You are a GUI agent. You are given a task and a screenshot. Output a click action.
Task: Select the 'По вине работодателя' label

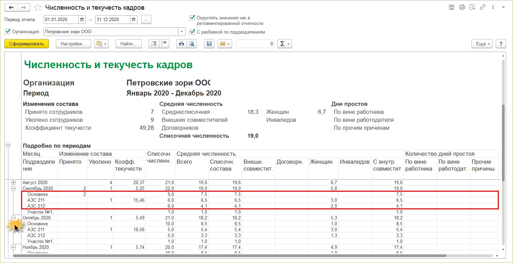pyautogui.click(x=364, y=120)
